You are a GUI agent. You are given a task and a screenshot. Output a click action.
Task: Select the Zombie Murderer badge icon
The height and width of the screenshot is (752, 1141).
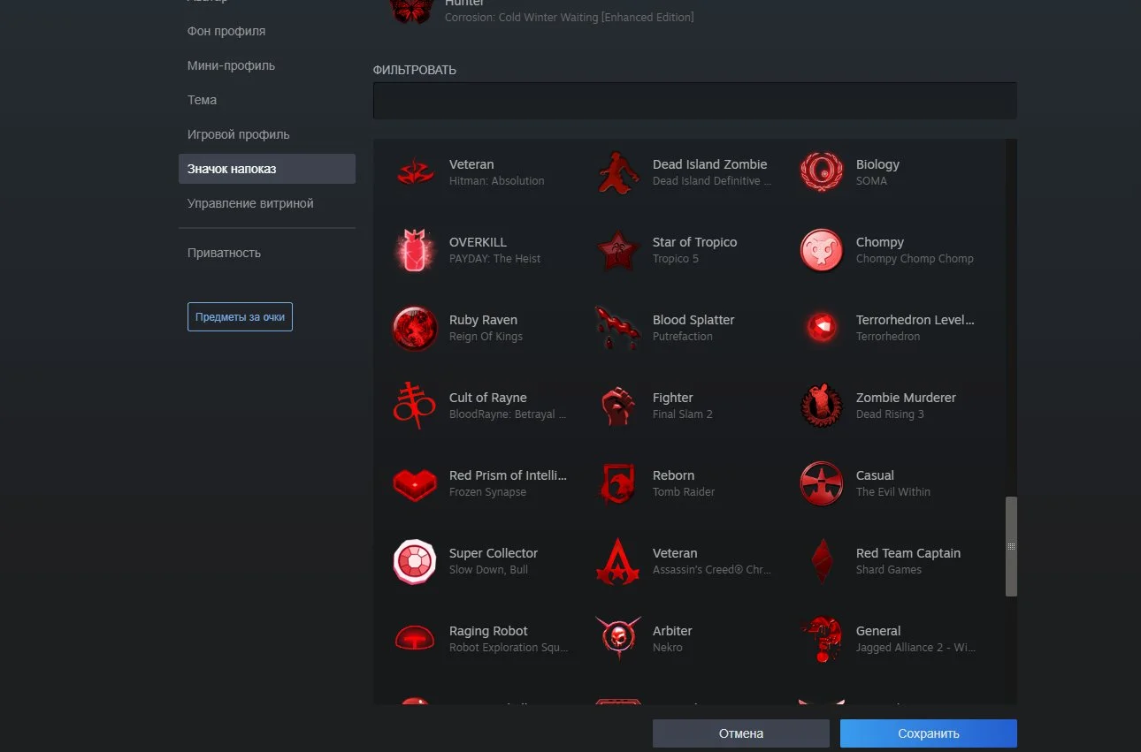(x=821, y=406)
